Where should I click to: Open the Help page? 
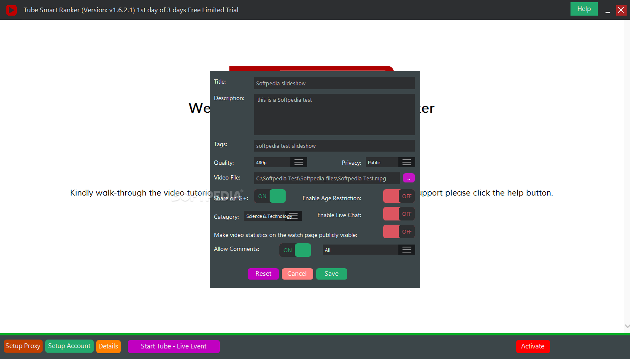[x=584, y=9]
